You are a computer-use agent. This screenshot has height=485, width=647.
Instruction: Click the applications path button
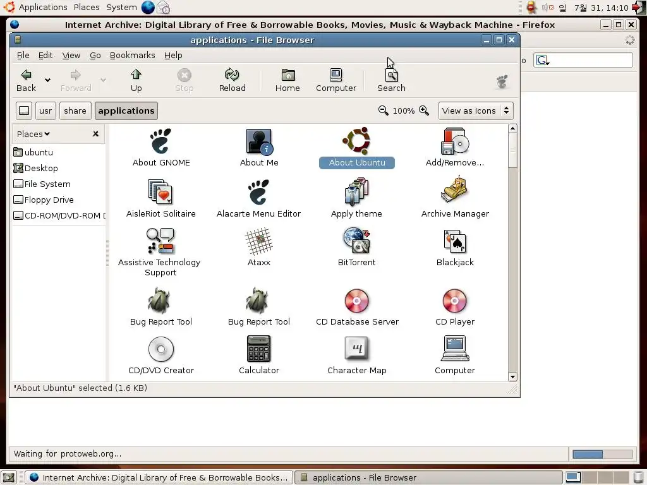pyautogui.click(x=126, y=111)
